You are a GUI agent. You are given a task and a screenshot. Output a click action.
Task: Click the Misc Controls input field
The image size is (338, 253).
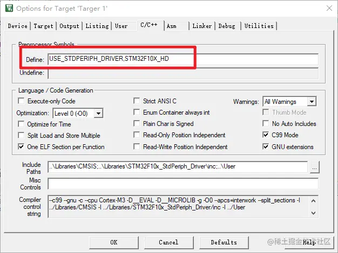click(x=183, y=184)
